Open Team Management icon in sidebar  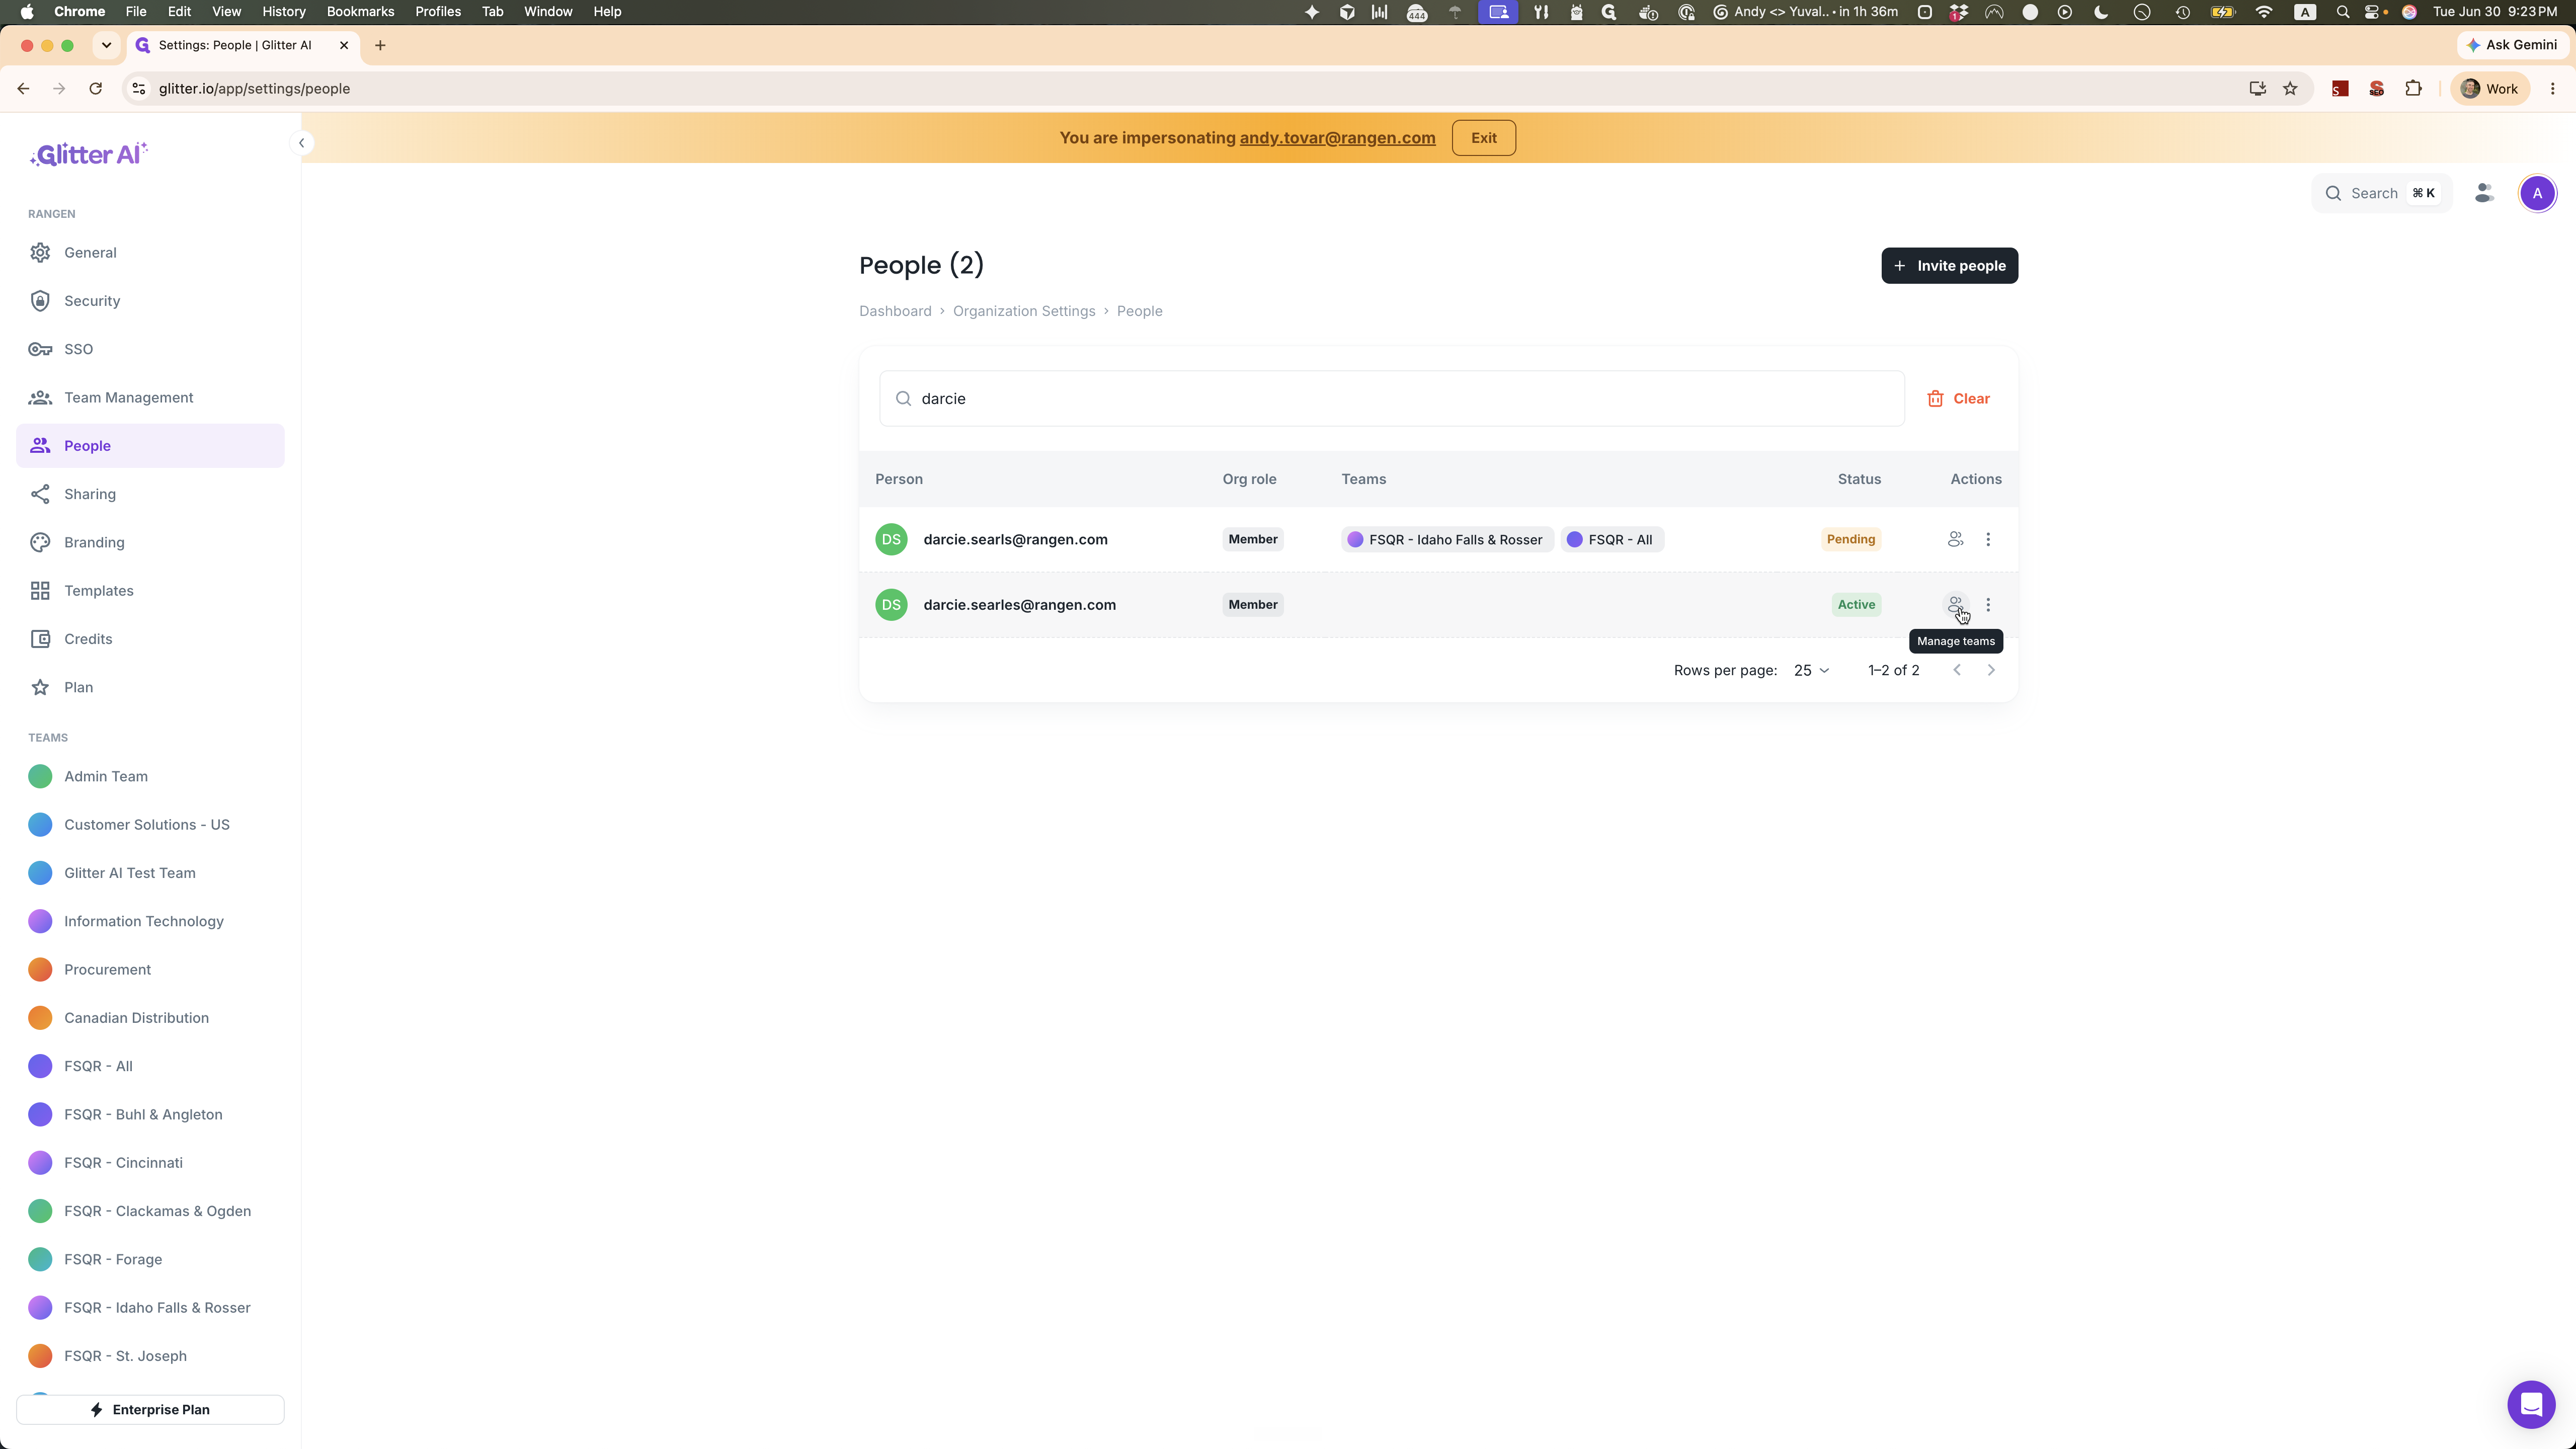[x=40, y=398]
